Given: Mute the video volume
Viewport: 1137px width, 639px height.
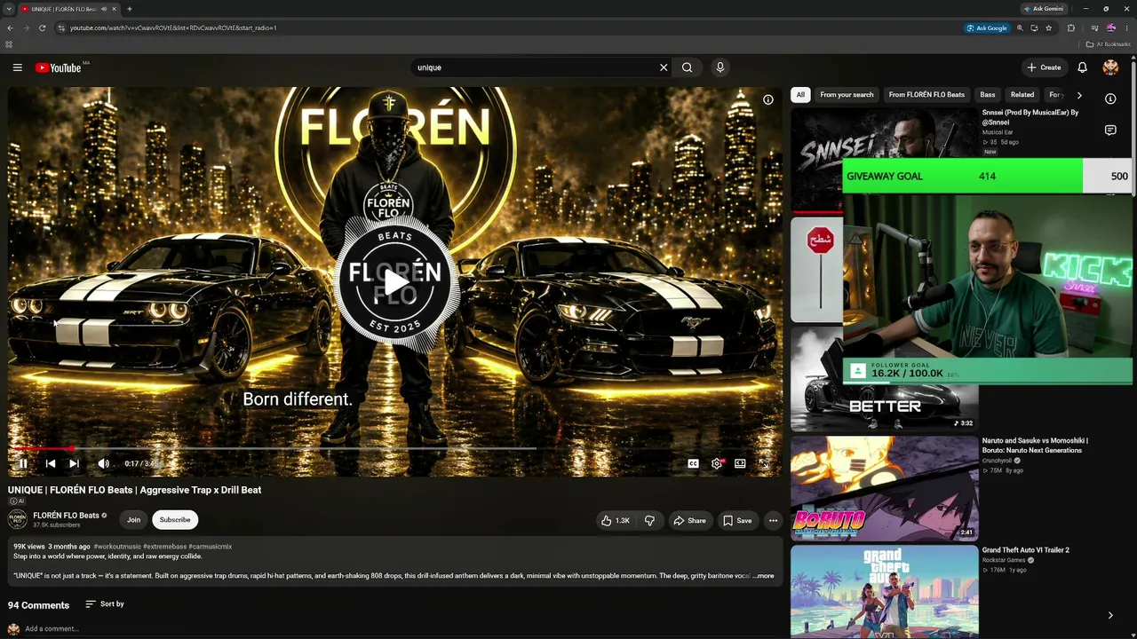Looking at the screenshot, I should click(103, 463).
